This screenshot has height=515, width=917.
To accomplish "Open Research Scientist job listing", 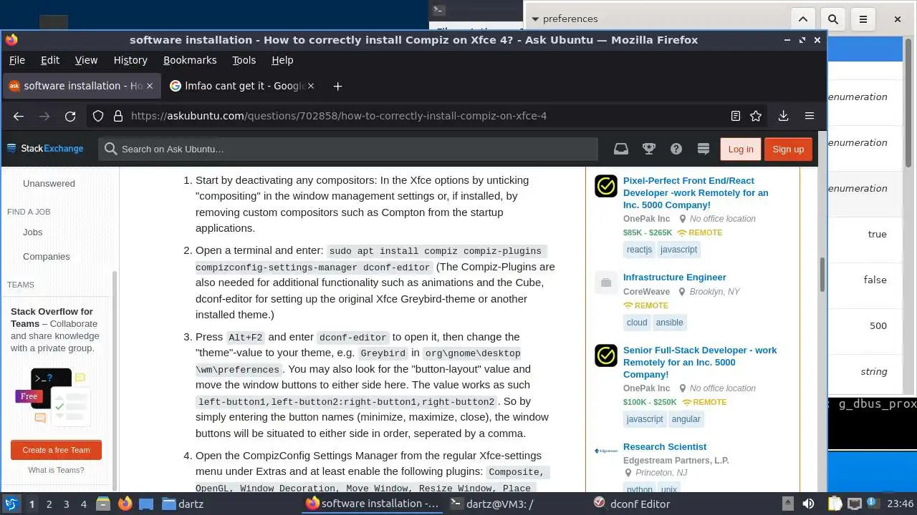I will [665, 446].
